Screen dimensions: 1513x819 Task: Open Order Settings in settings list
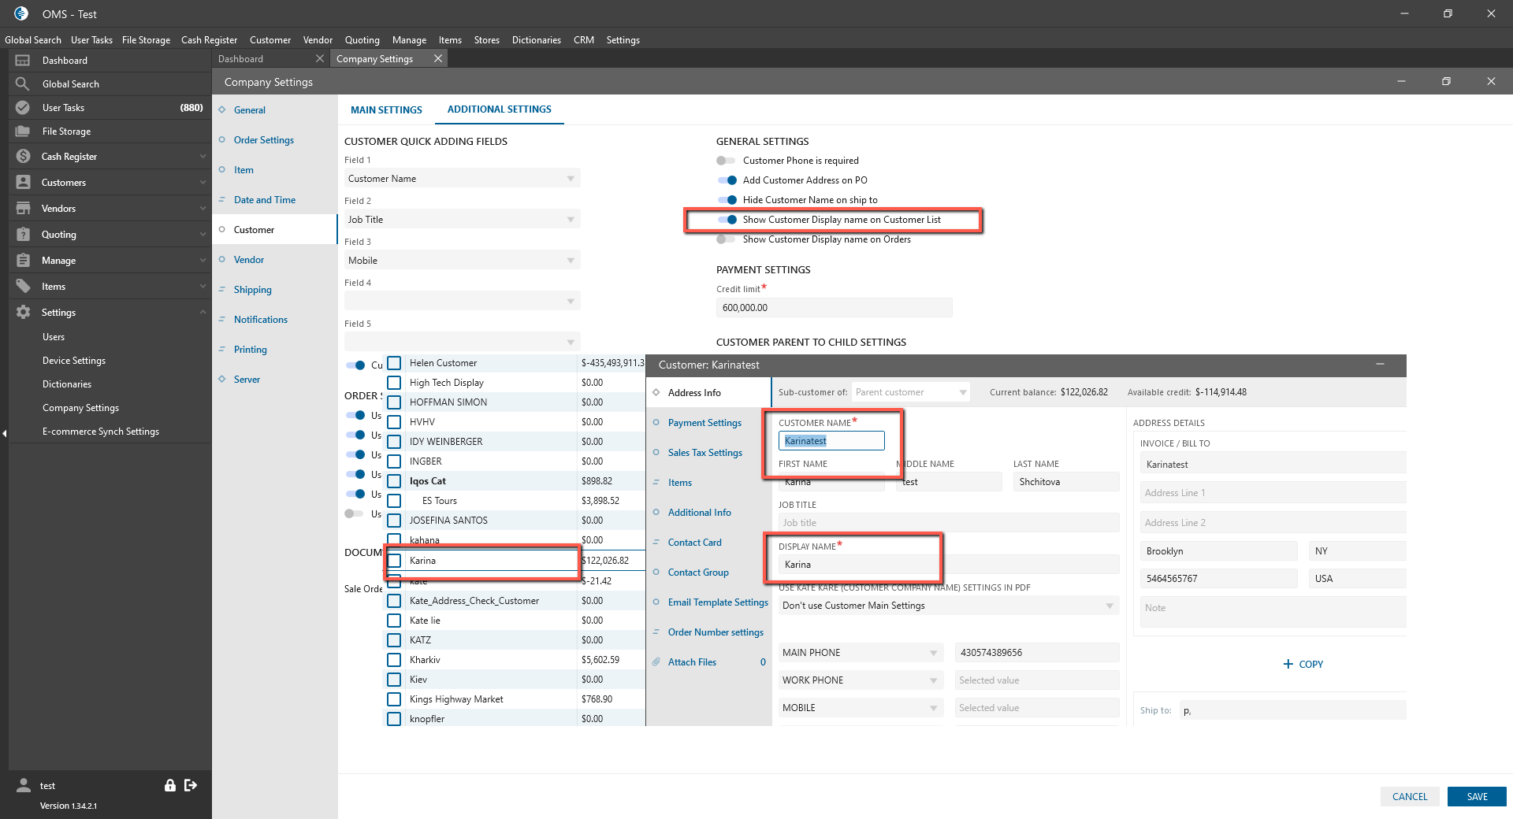(x=264, y=140)
